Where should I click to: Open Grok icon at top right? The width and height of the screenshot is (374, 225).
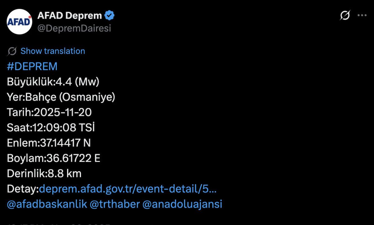(x=345, y=15)
